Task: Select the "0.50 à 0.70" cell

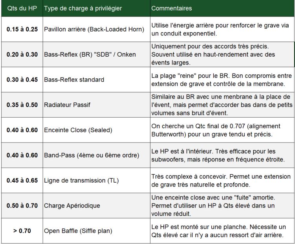Action: pos(22,205)
